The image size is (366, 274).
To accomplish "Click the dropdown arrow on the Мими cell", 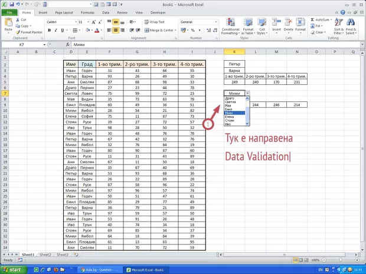I will tap(248, 93).
